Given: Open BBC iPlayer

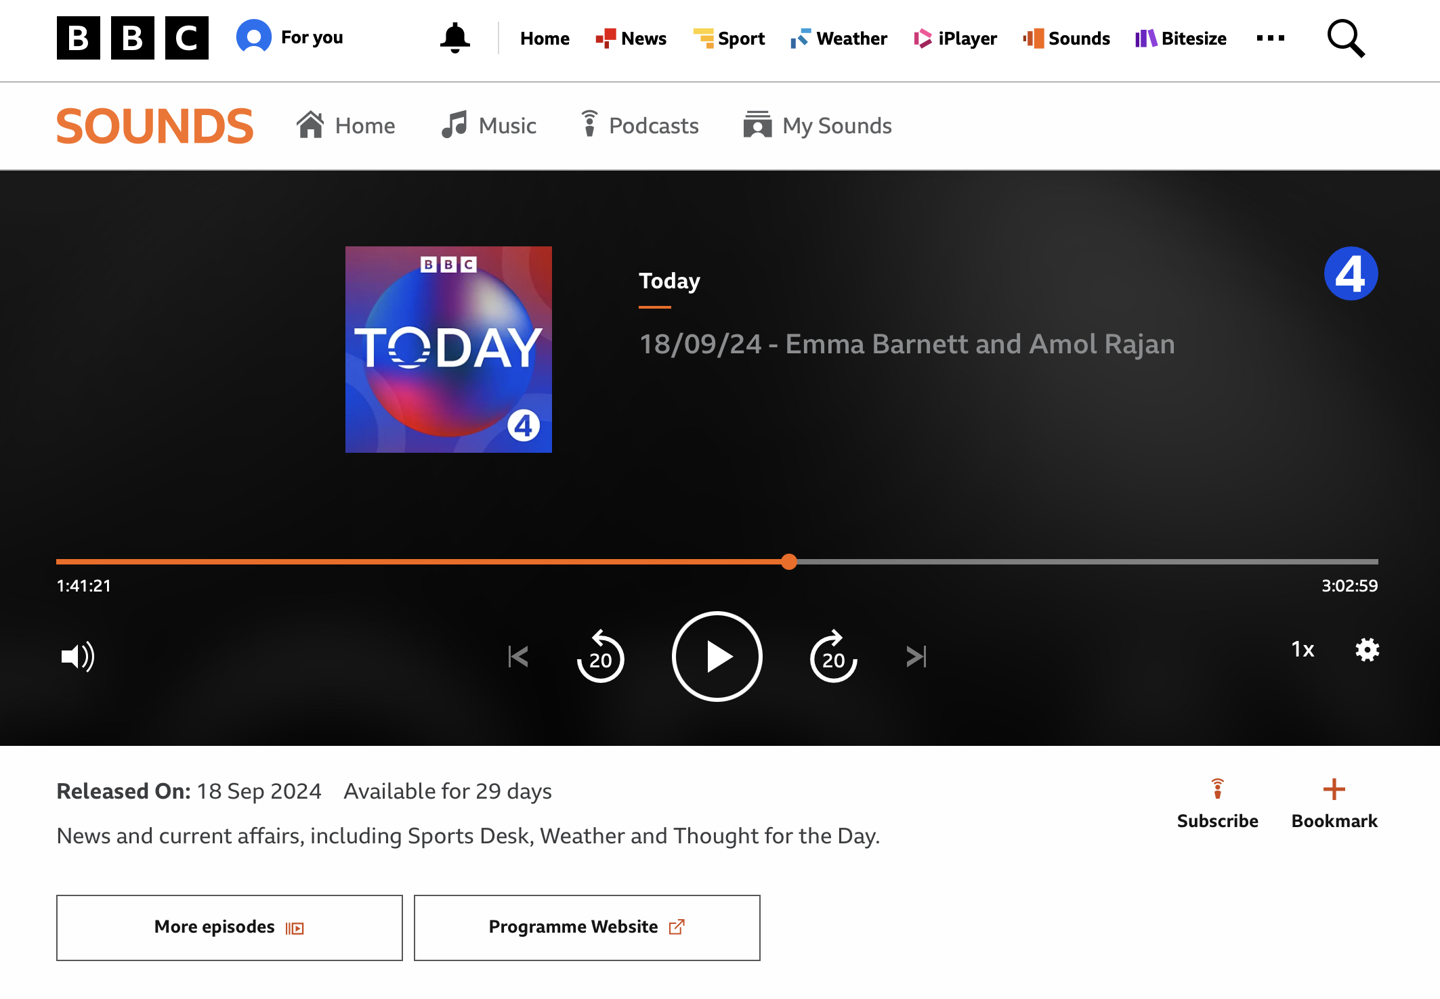Looking at the screenshot, I should click(x=955, y=39).
